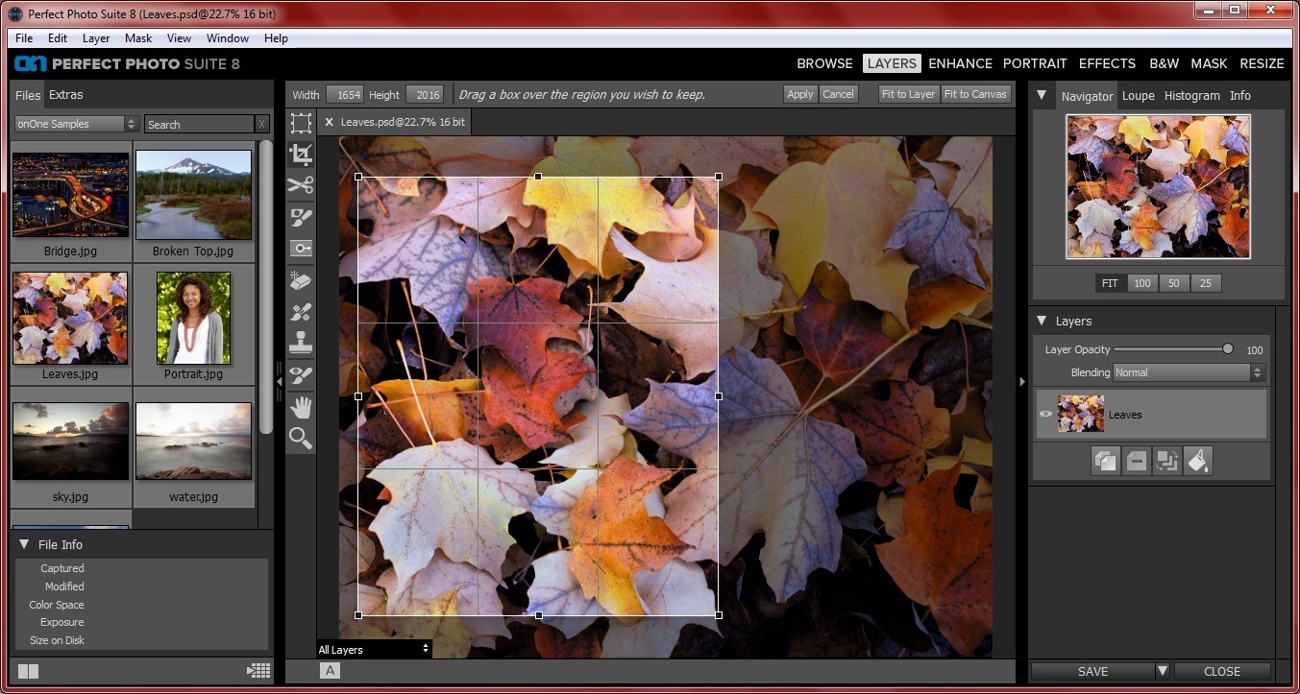Viewport: 1300px width, 694px height.
Task: Select the Portrait.jpg thumbnail
Action: click(193, 319)
